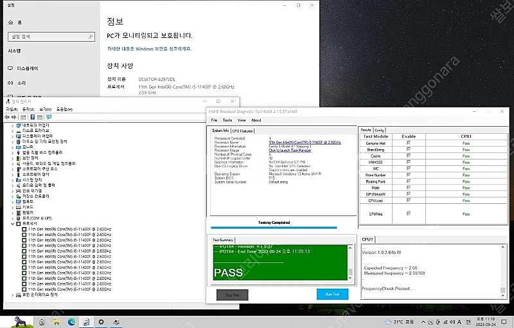Open 소리 via its speaker icon in Settings
Image resolution: width=514 pixels, height=328 pixels.
click(10, 83)
